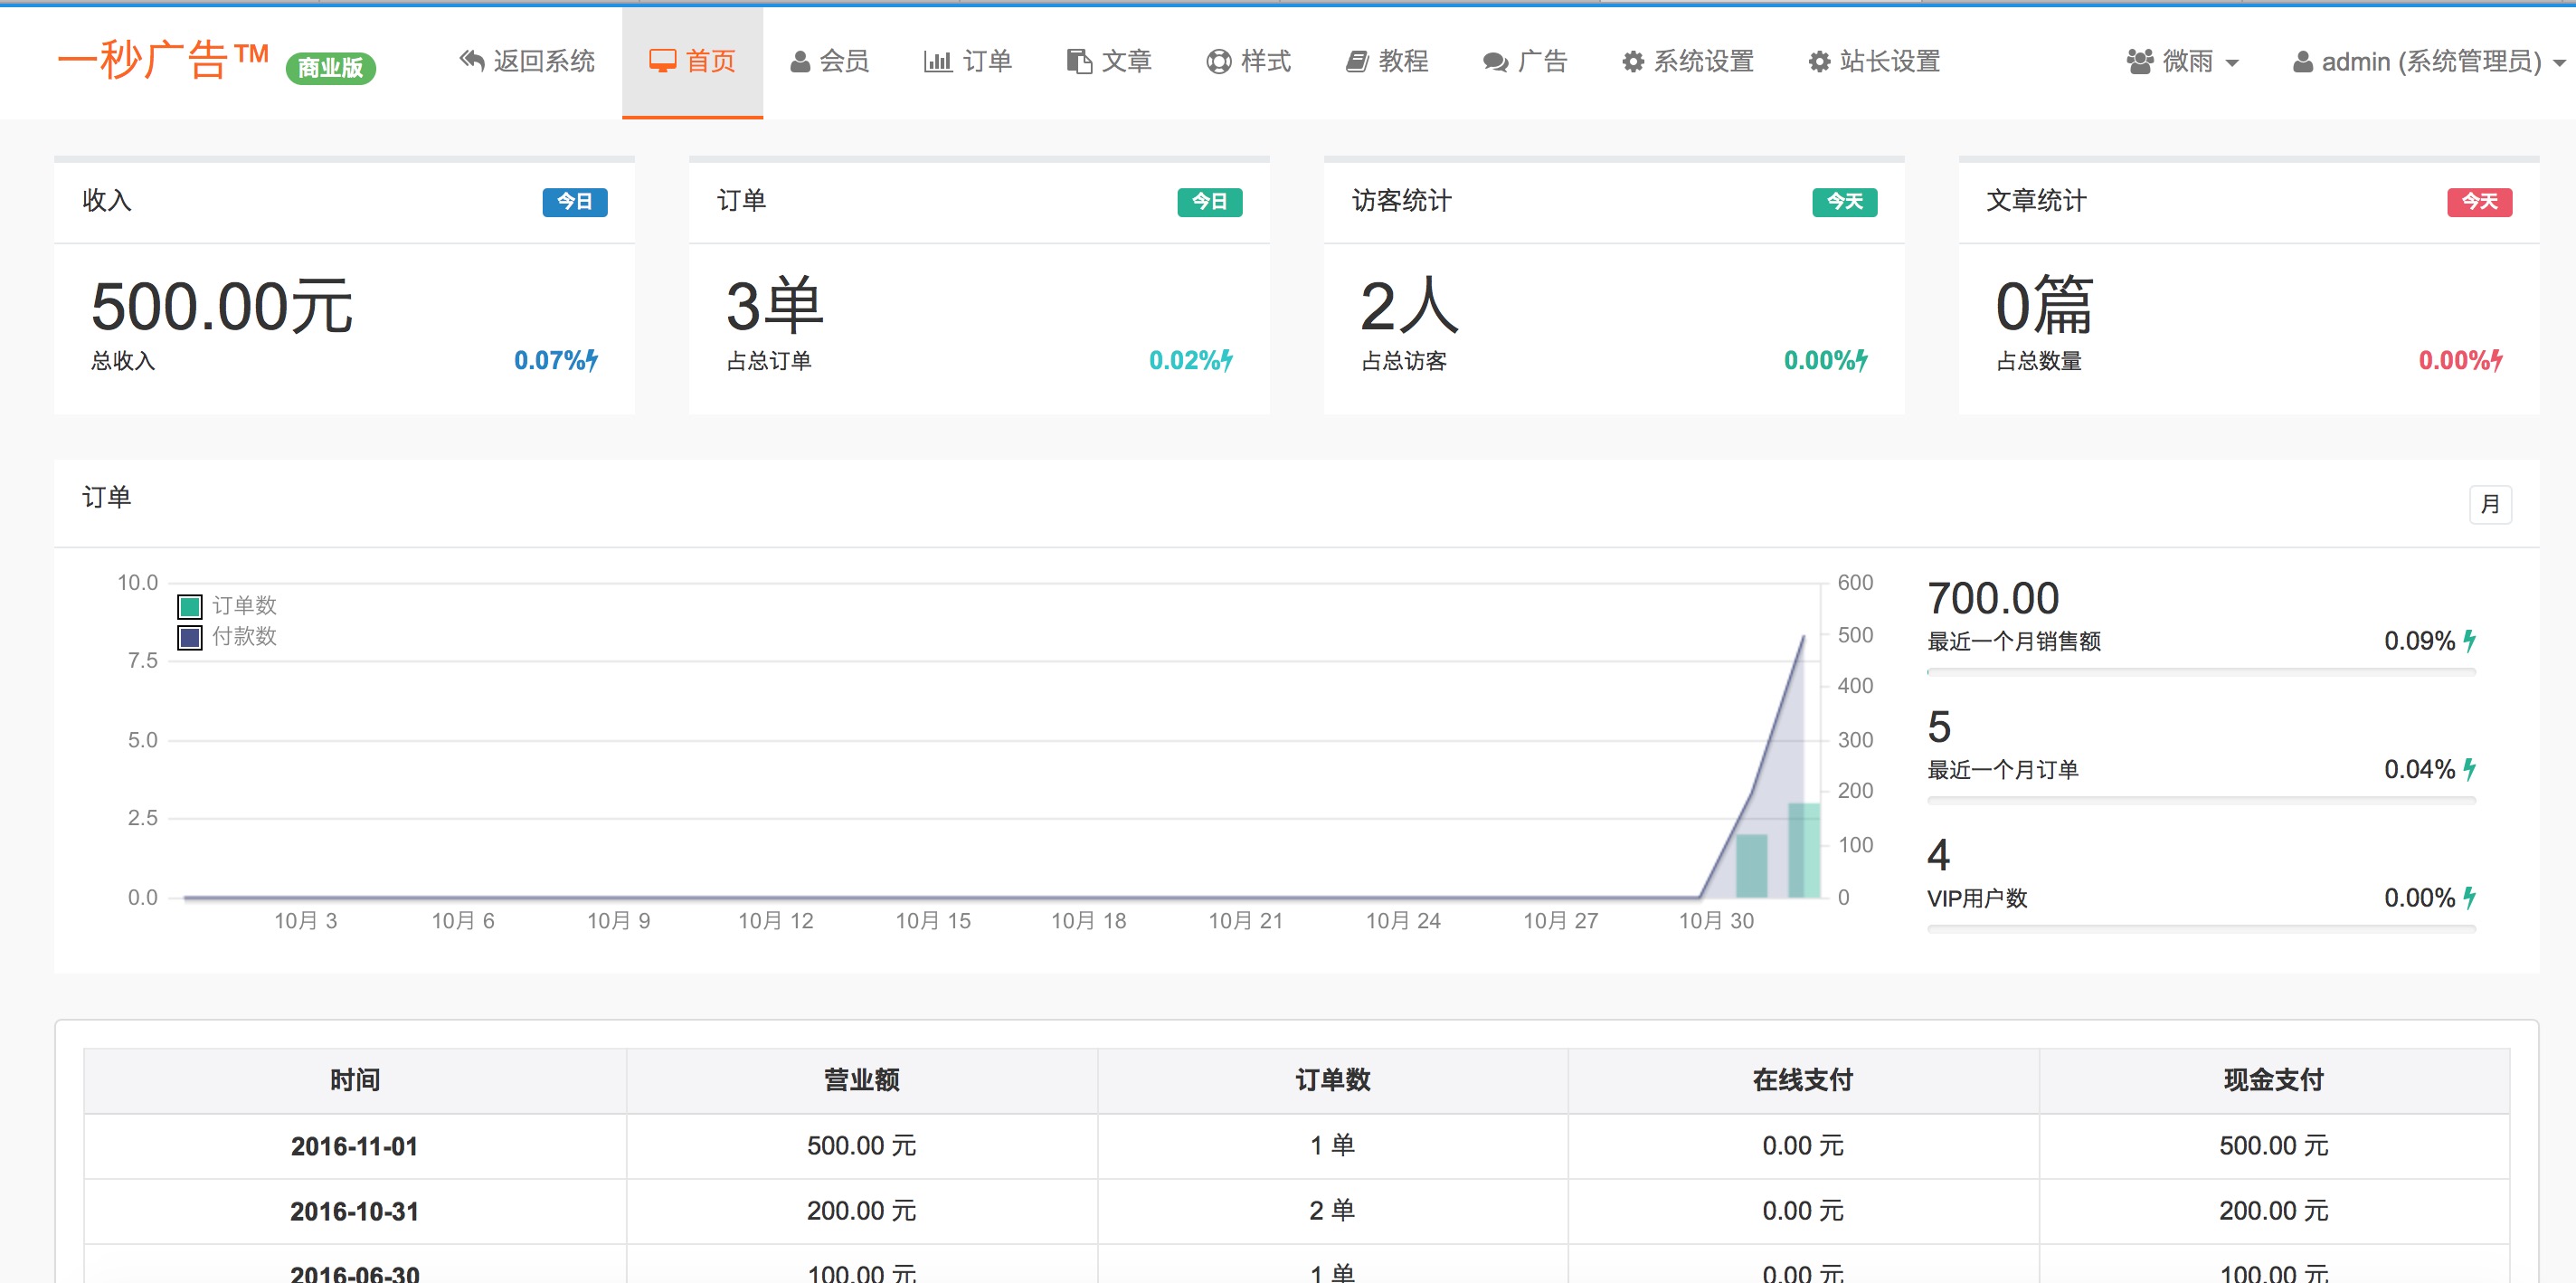2576x1283 pixels.
Task: Click the 现金支付 column header
Action: point(2274,1080)
